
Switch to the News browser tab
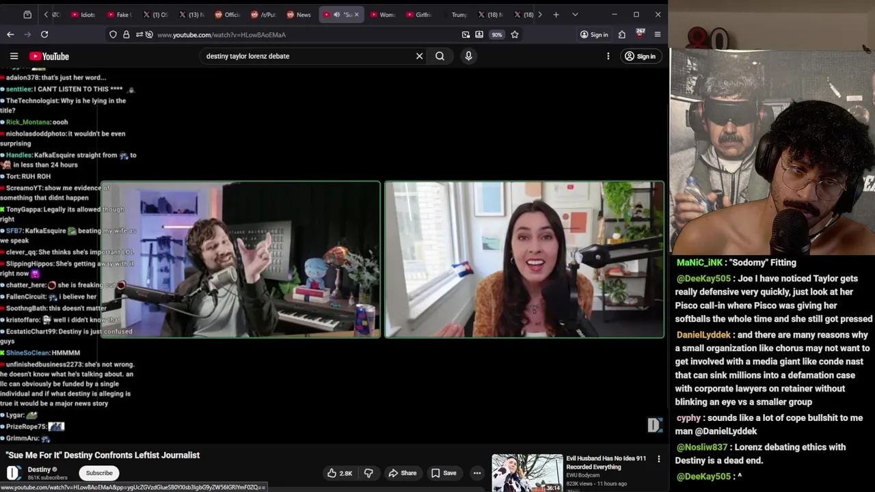[299, 14]
